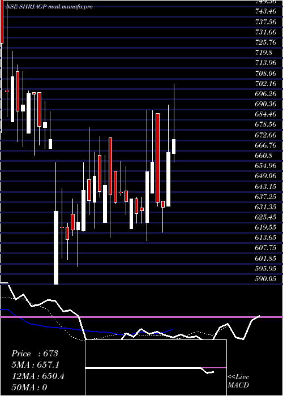Click the 672.66 price axis label
This screenshot has height=396, width=283.
coord(266,135)
